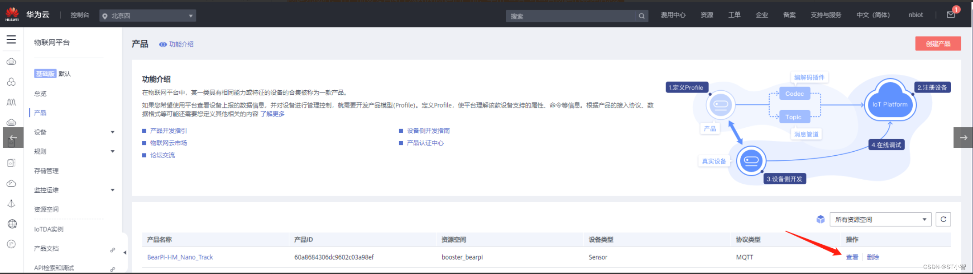Click the link icon beside 产品文档
973x274 pixels.
click(112, 250)
